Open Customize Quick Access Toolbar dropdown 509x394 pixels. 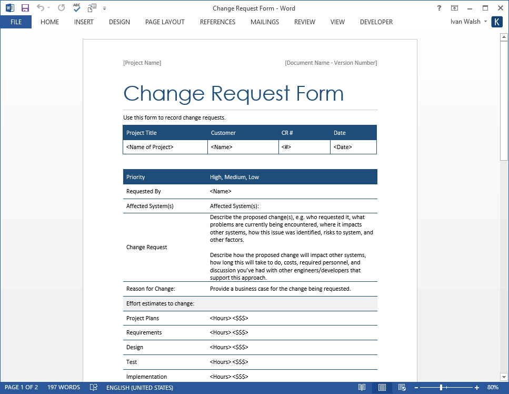(104, 8)
